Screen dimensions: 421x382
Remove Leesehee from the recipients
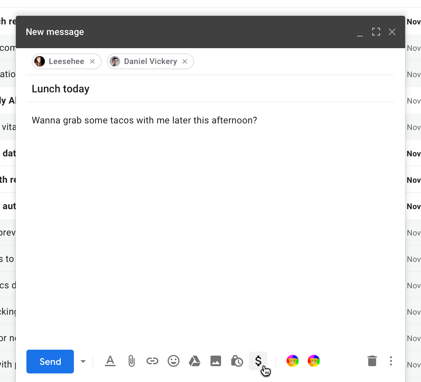93,61
